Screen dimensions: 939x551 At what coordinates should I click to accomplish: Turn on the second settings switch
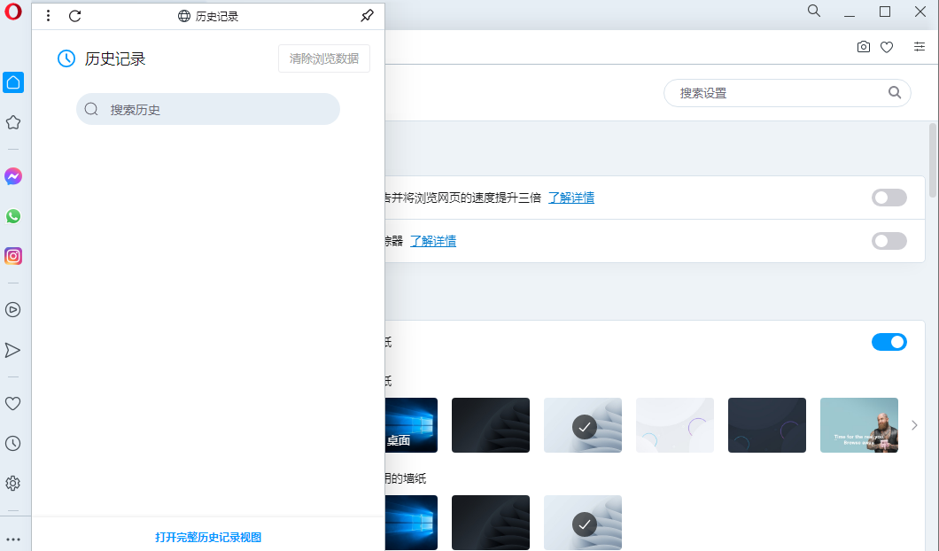coord(889,240)
